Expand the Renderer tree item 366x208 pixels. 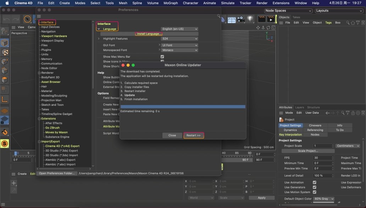(x=39, y=73)
